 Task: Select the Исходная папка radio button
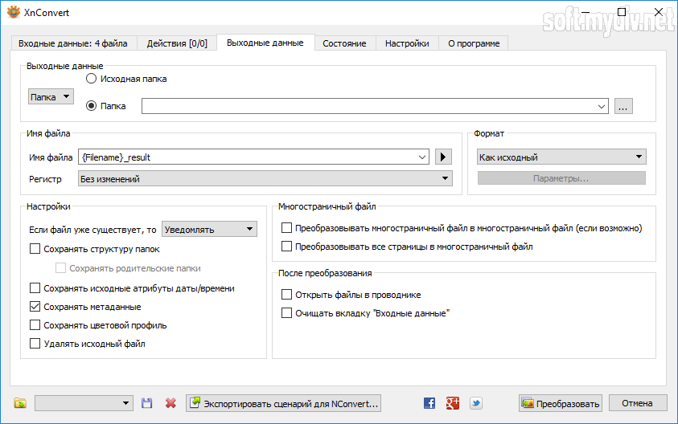[91, 79]
